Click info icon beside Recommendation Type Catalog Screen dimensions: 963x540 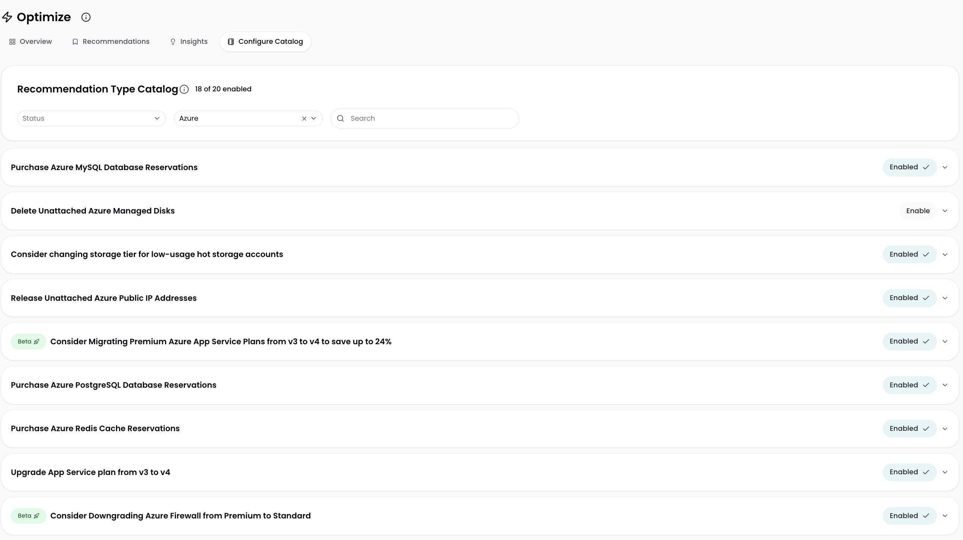tap(184, 89)
